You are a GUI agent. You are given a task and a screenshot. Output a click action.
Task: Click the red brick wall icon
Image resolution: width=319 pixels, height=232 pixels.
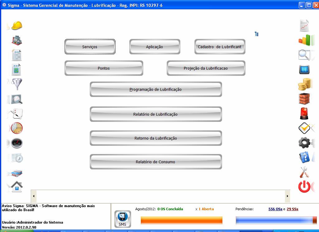(x=304, y=99)
